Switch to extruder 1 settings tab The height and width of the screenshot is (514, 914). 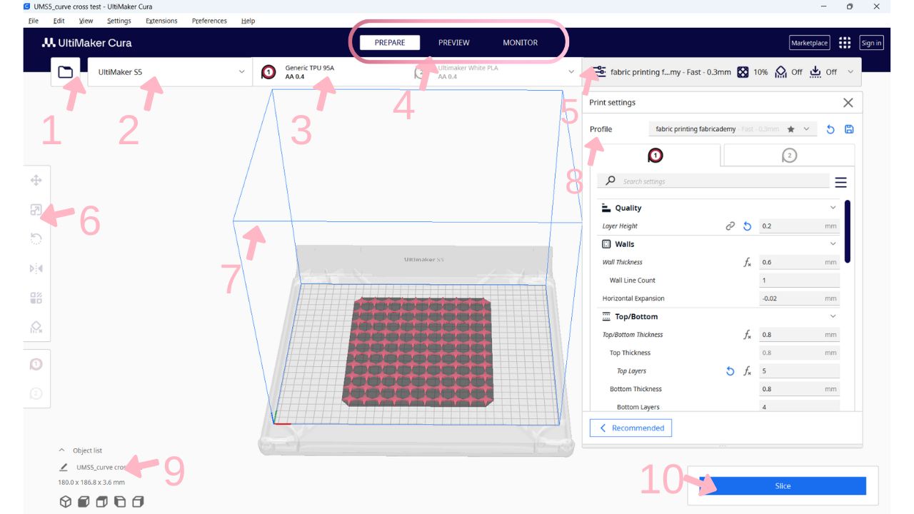click(655, 156)
